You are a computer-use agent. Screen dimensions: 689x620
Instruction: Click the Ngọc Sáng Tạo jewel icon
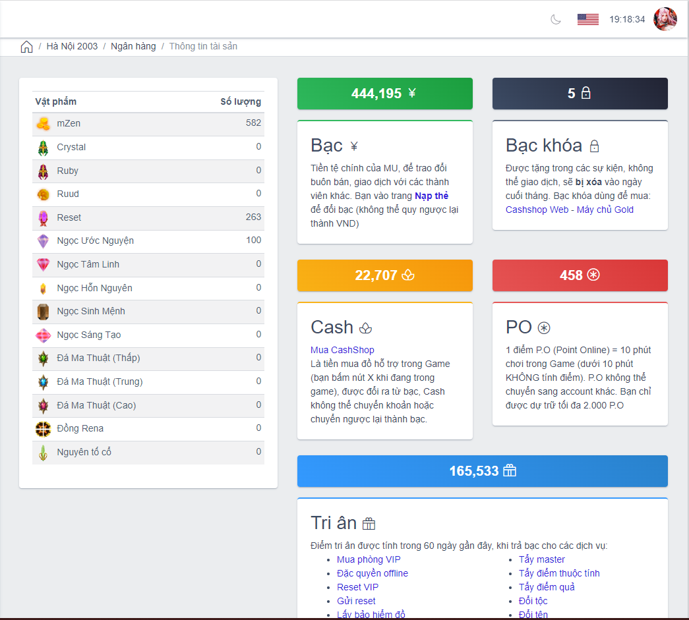pyautogui.click(x=43, y=335)
